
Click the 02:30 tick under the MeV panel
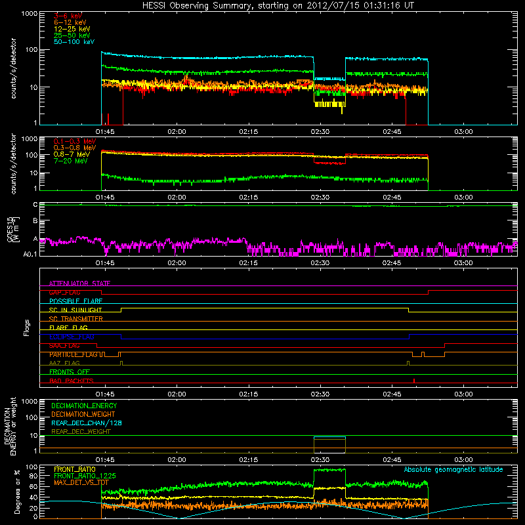[x=320, y=198]
